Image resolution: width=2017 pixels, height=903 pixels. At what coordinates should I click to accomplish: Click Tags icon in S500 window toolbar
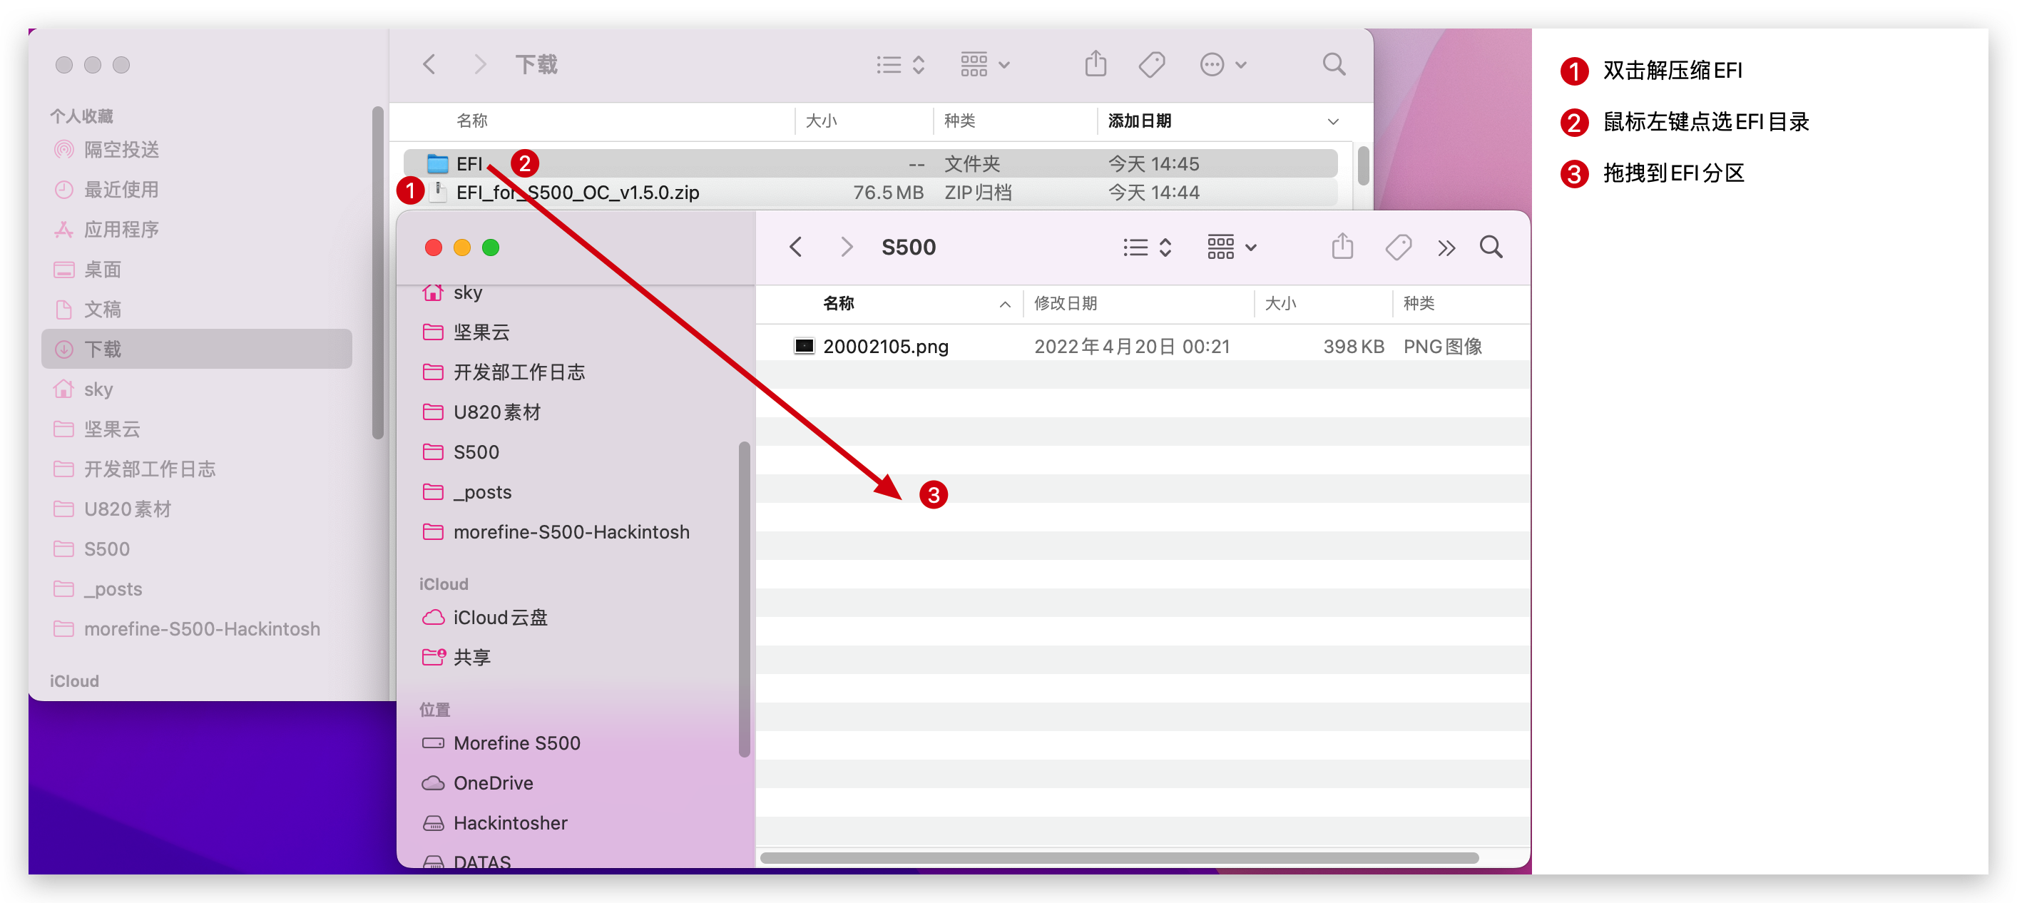(x=1399, y=248)
